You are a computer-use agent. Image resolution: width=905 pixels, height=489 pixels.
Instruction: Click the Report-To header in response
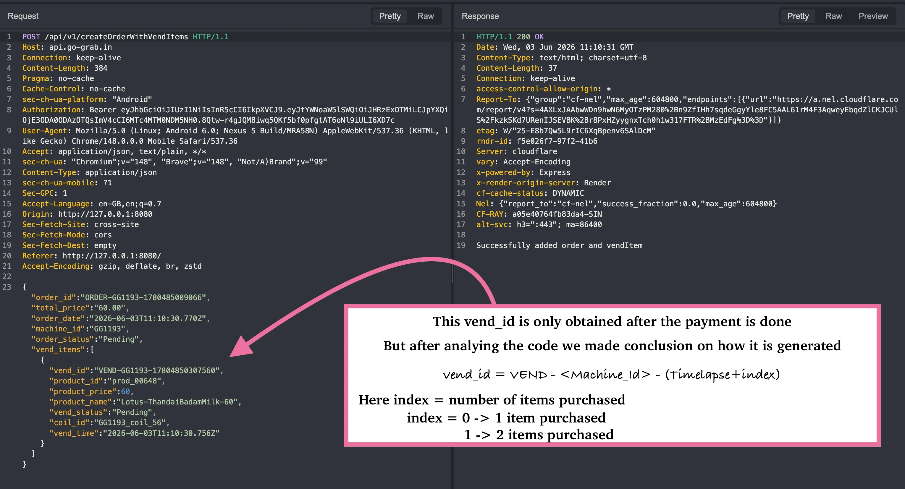click(687, 110)
